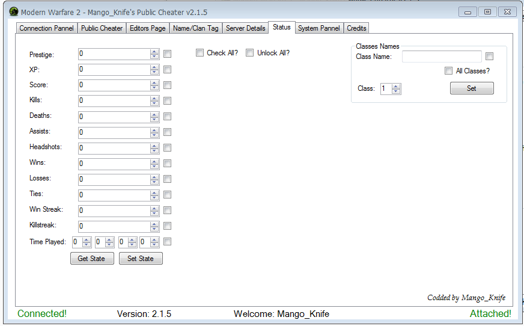Switch to the System Pannel tab
Viewport: 524px width, 326px height.
319,28
